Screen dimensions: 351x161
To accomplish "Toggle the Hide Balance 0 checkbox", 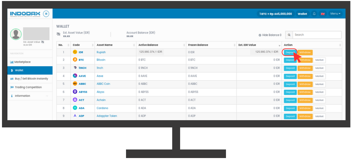I will tap(260, 35).
